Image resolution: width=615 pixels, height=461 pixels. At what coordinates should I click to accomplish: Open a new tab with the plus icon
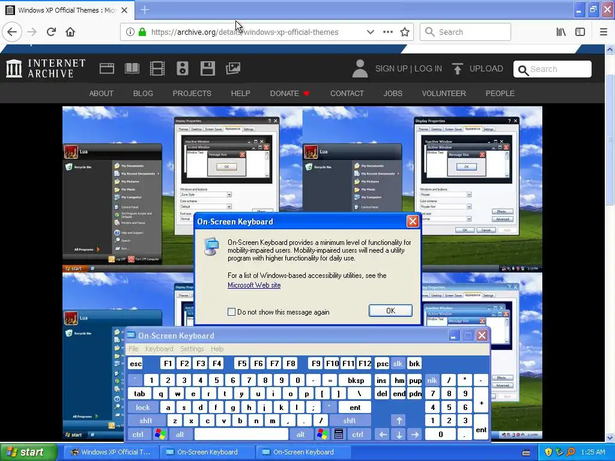pyautogui.click(x=145, y=10)
